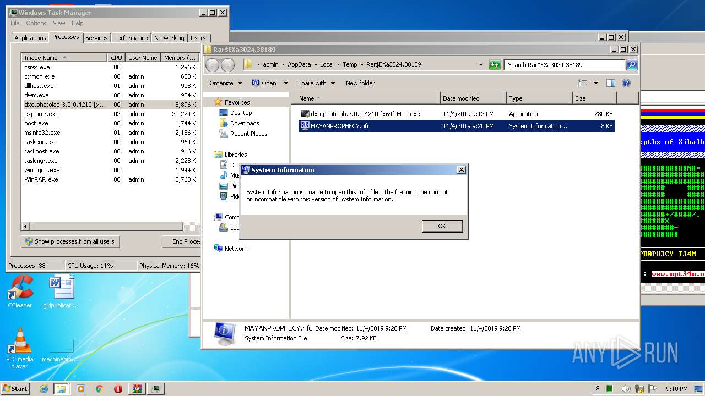Refresh the Explorer folder view

(494, 65)
